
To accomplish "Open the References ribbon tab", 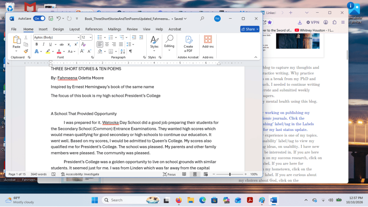I will click(x=94, y=29).
